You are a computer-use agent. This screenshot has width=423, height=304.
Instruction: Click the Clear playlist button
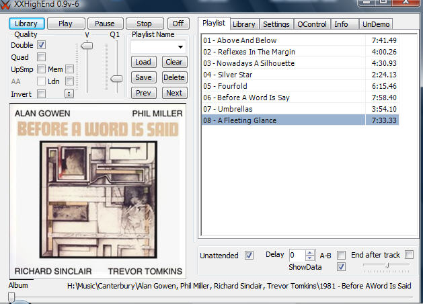tap(174, 62)
